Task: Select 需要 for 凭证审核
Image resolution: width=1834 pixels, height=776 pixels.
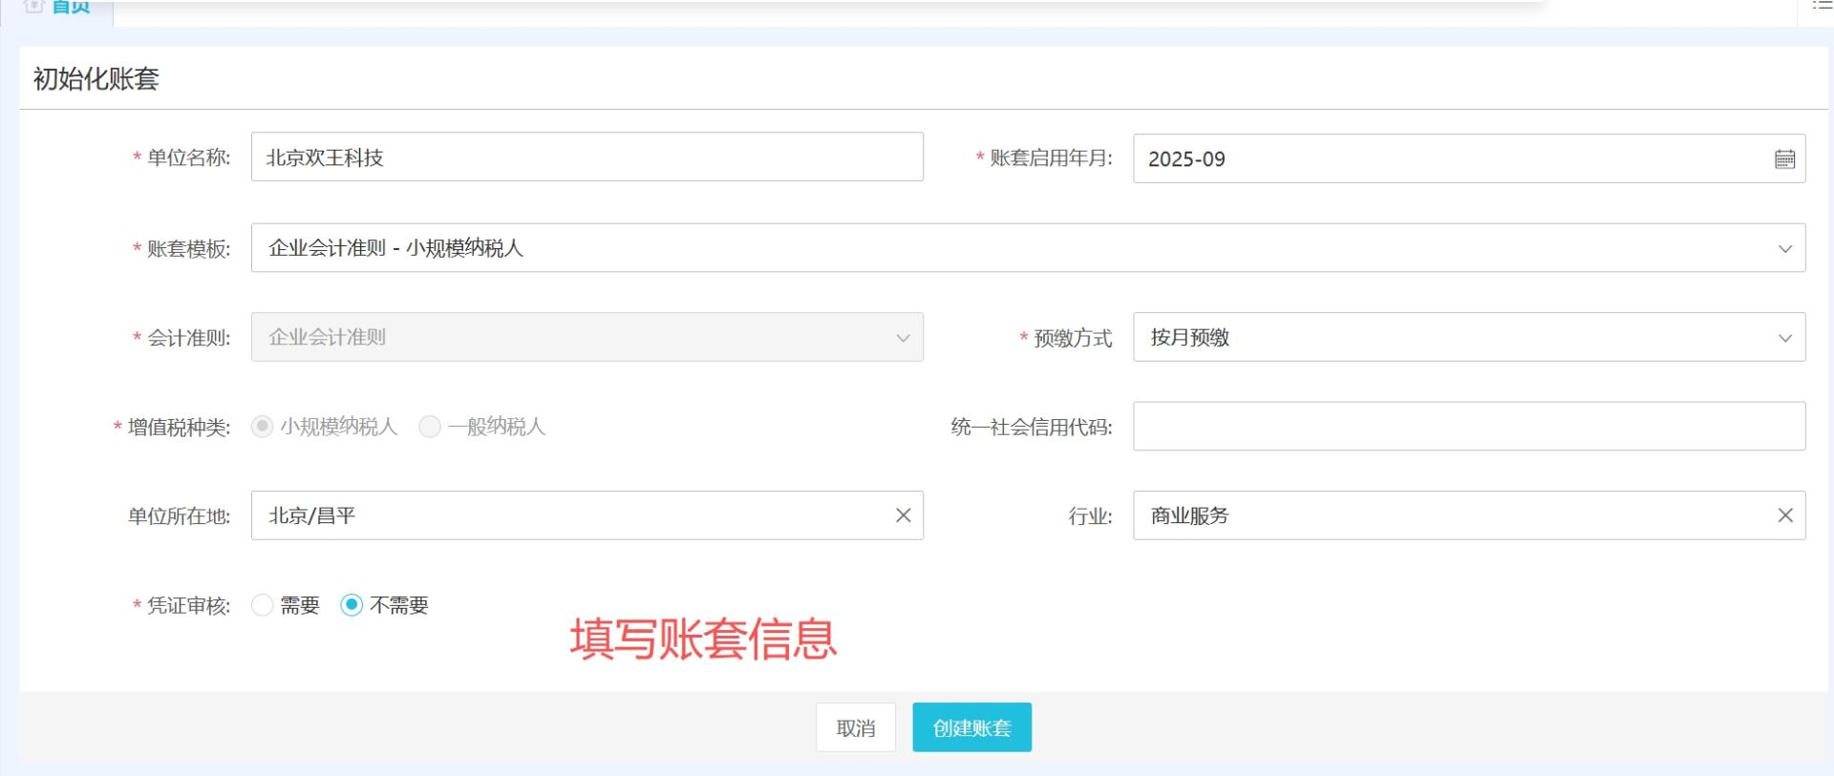Action: [263, 605]
